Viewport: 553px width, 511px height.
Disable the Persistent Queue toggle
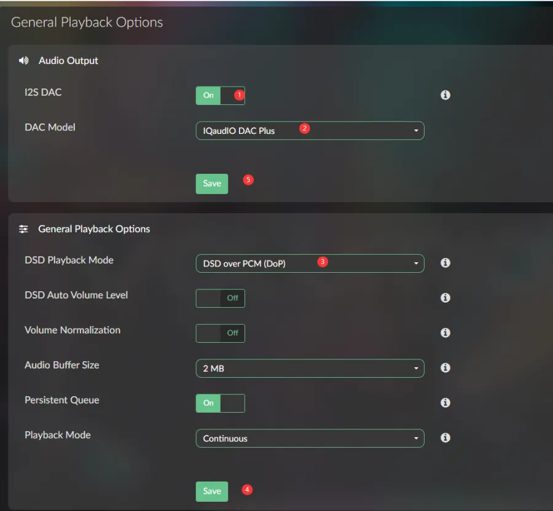220,403
